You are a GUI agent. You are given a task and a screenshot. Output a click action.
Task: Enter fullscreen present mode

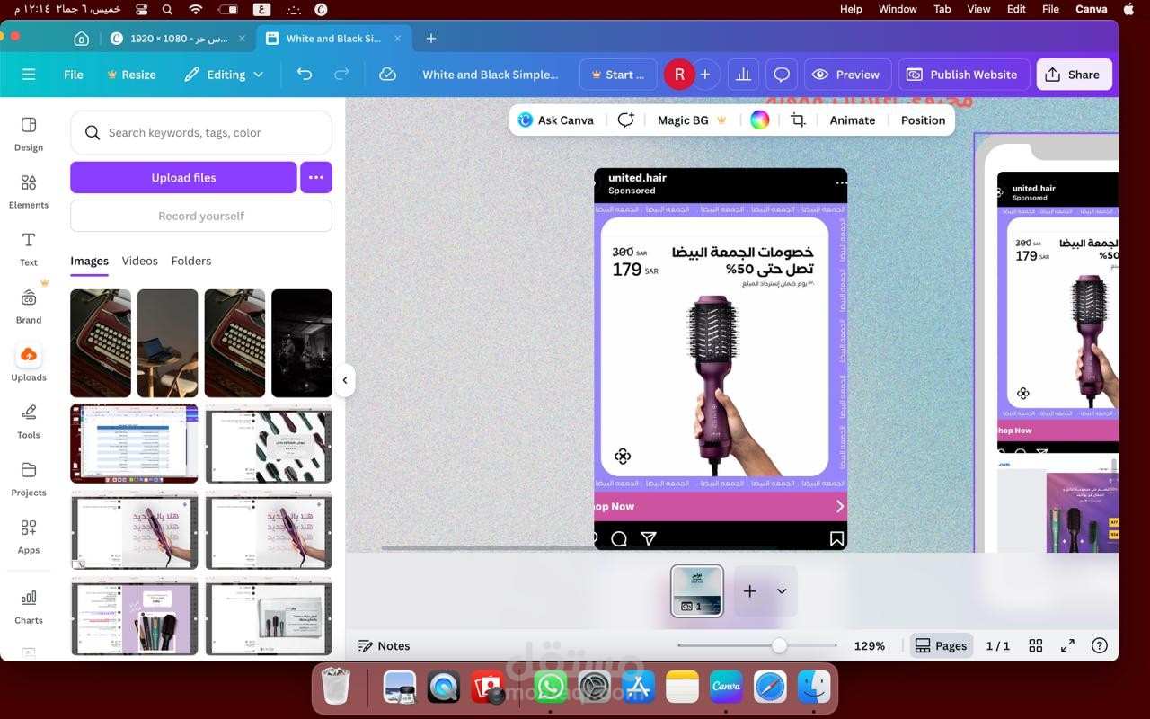pos(1068,645)
